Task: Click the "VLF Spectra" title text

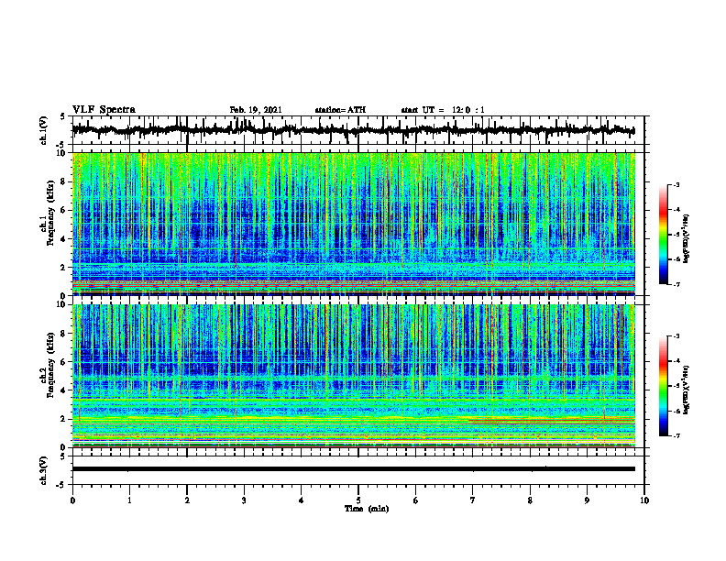Action: coord(104,109)
